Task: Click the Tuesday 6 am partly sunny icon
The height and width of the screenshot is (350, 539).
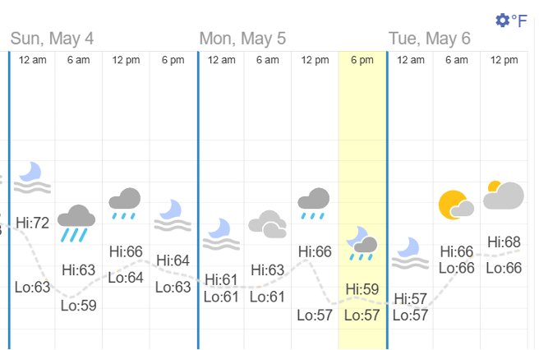Action: (x=456, y=205)
